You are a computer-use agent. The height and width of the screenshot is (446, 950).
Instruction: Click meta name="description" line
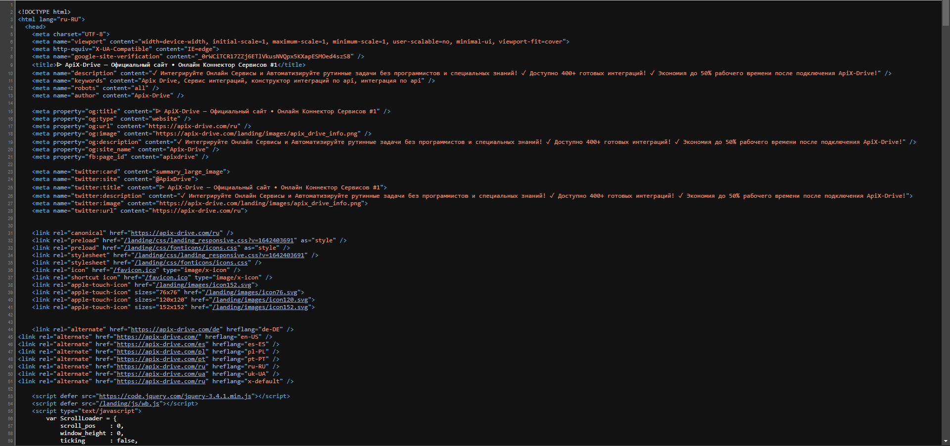[x=462, y=73]
